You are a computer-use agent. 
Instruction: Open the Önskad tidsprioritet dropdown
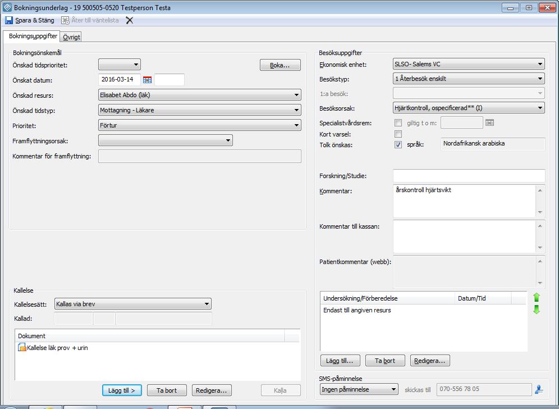120,65
